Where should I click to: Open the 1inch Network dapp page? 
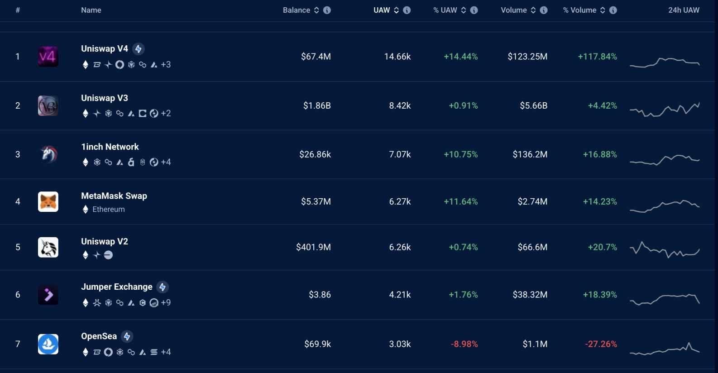[x=110, y=147]
